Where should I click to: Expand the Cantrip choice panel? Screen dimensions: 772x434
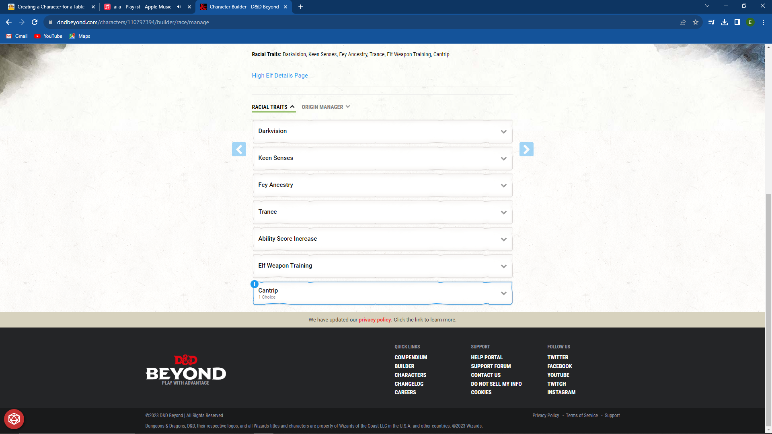tap(382, 293)
